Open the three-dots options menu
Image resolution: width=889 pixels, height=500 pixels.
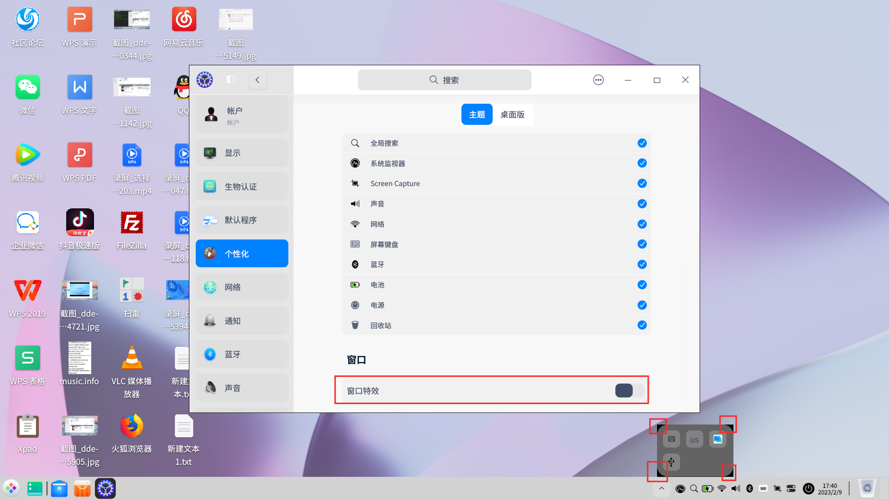coord(598,80)
